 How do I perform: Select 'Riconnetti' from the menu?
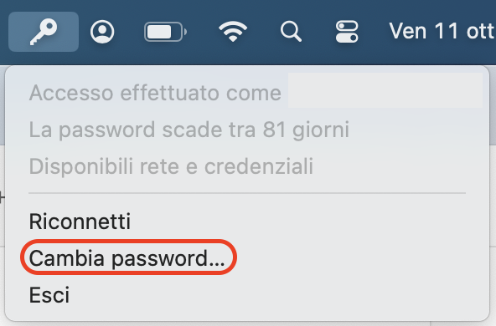[x=80, y=222]
